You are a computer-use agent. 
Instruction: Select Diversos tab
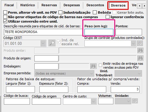coord(118,5)
